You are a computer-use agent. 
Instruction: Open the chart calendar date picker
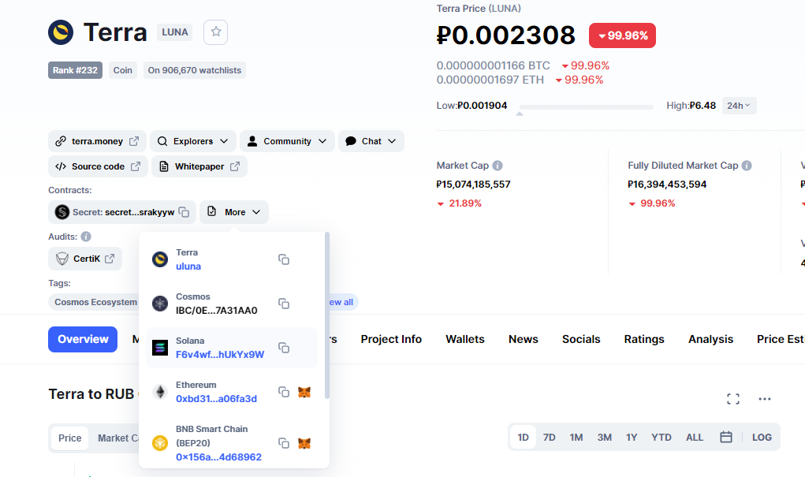pyautogui.click(x=726, y=437)
